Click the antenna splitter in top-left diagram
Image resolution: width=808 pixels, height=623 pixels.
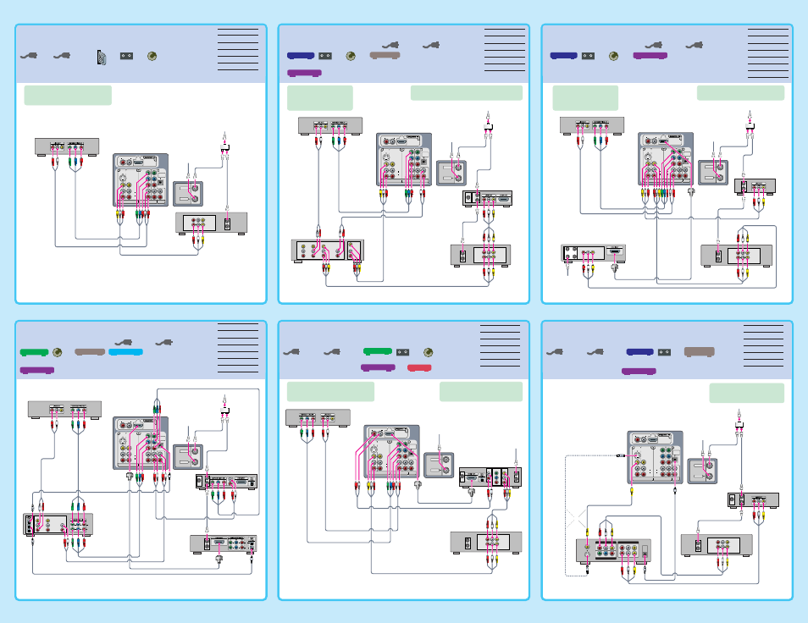tap(224, 148)
